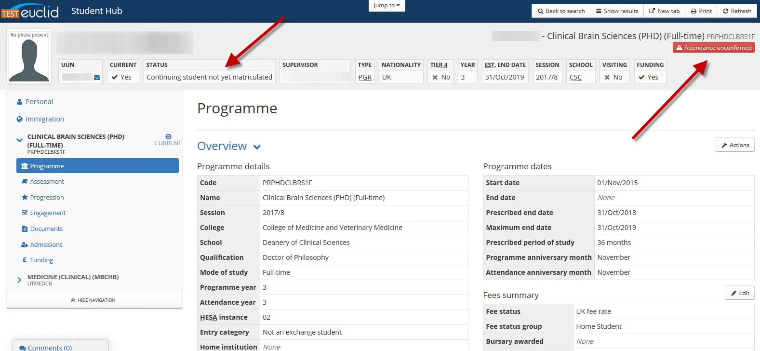Open the Immigration section
760x351 pixels.
(x=44, y=119)
